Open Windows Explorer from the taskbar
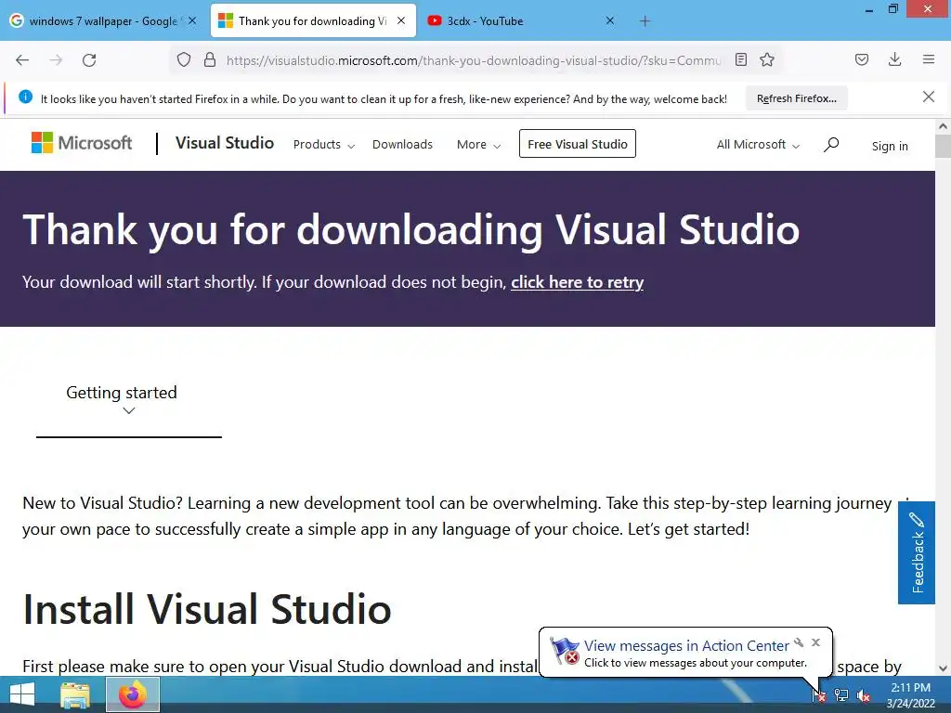Image resolution: width=951 pixels, height=713 pixels. pos(75,694)
